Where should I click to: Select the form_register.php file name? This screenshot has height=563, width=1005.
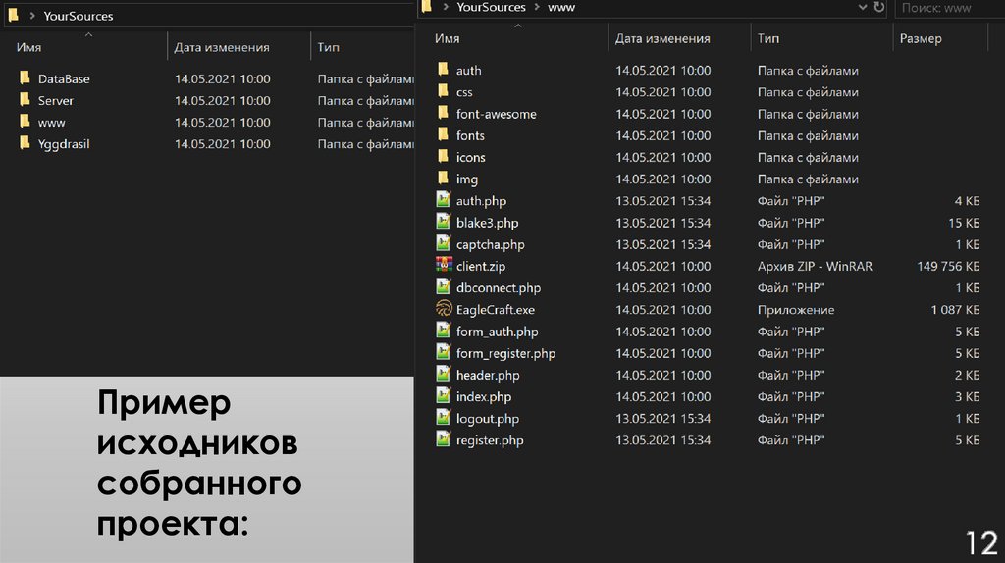[505, 353]
